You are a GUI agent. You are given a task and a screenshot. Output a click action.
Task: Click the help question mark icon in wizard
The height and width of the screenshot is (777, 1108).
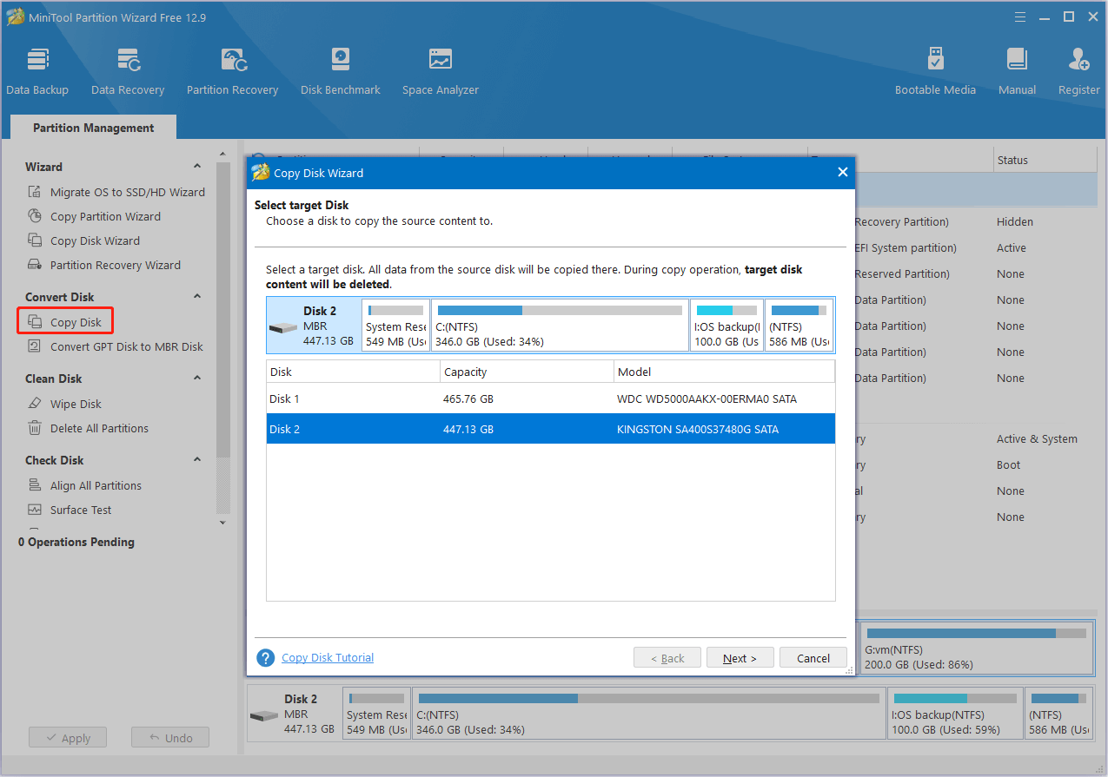[266, 658]
